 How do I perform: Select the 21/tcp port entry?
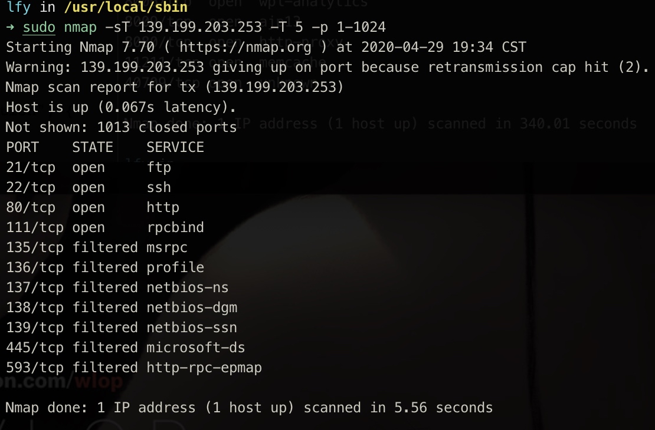[x=31, y=167]
